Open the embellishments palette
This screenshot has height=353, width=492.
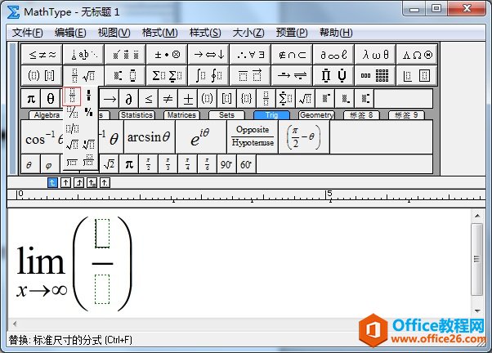125,55
